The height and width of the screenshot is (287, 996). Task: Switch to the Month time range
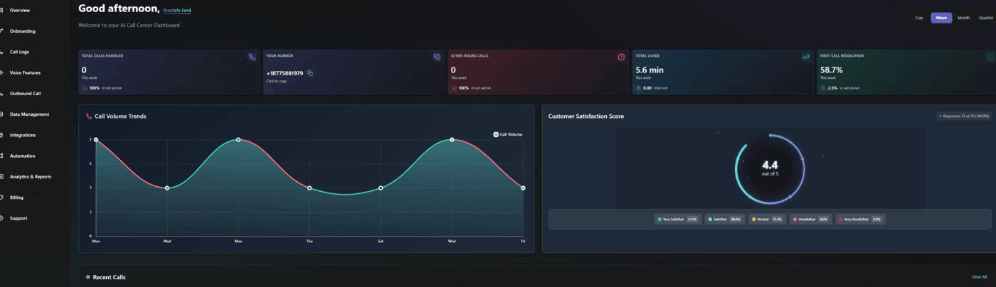pos(963,18)
